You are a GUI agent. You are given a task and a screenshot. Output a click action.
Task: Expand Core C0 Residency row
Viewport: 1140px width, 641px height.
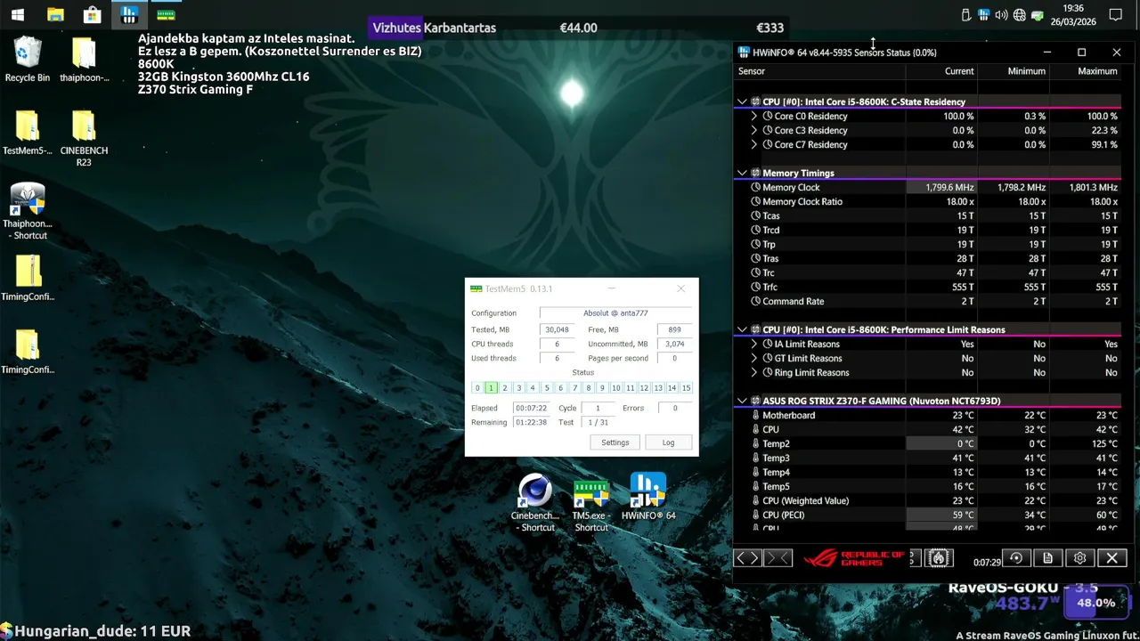(x=754, y=116)
